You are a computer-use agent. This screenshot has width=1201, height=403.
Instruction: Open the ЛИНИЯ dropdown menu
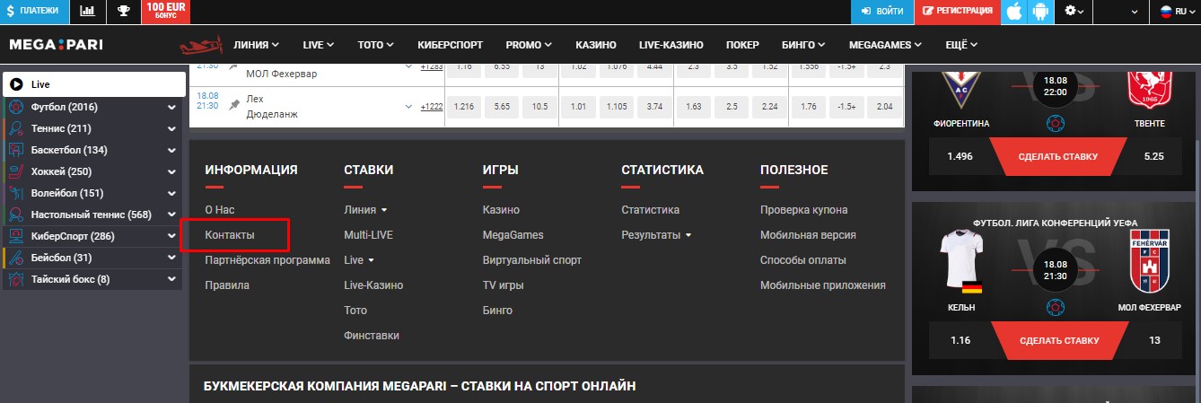(x=256, y=45)
